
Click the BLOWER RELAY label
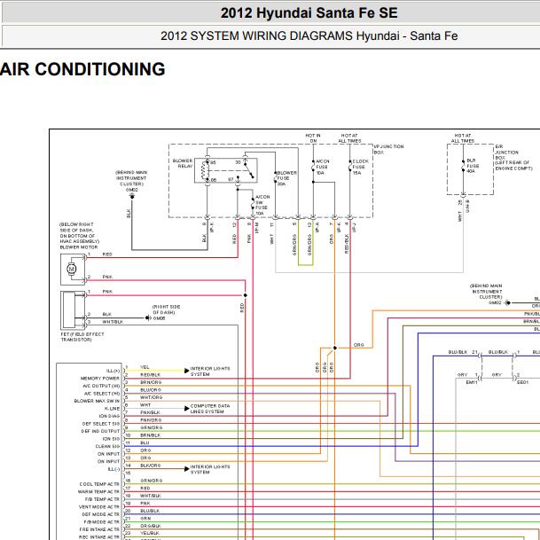point(183,163)
